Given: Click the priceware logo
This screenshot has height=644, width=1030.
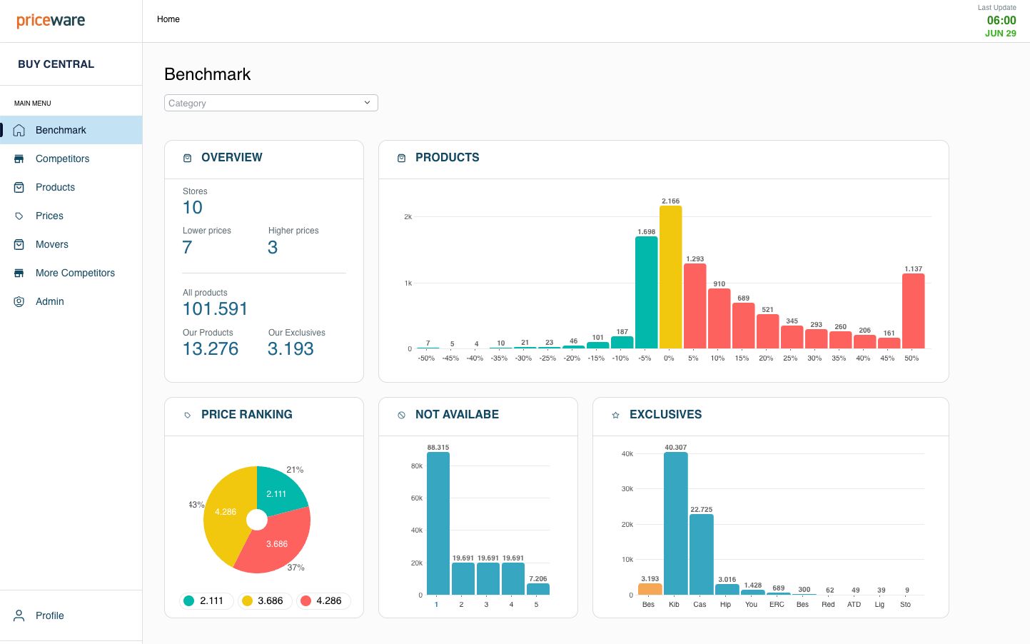Looking at the screenshot, I should [51, 20].
